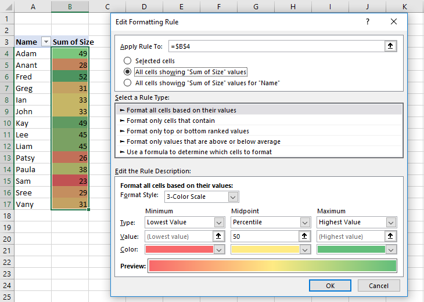Open the Format Style dropdown
The width and height of the screenshot is (424, 302).
(233, 197)
